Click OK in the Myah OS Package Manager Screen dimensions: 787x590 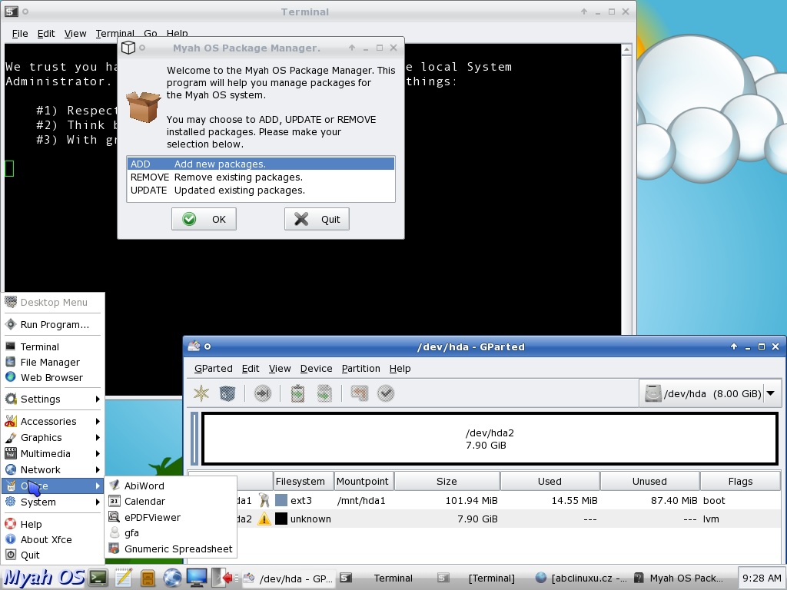(x=204, y=219)
